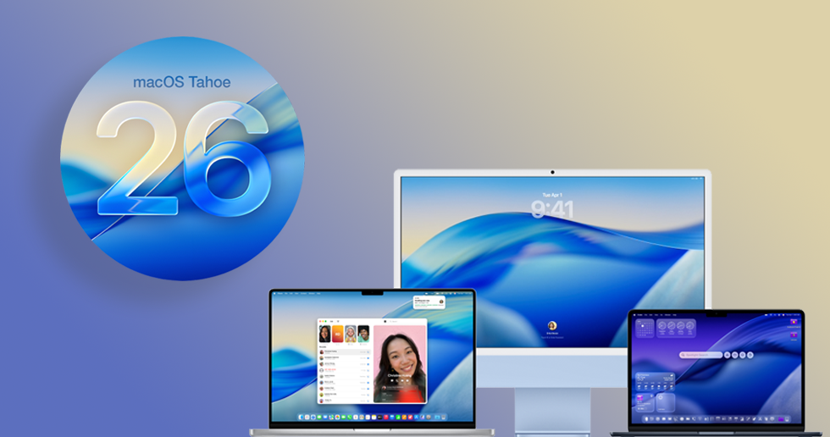830x437 pixels.
Task: Click the Trash in the left MacBook dock
Action: coord(444,417)
